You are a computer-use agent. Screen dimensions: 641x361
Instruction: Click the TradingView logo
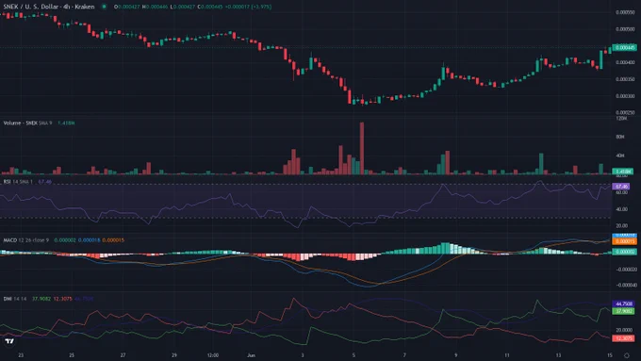(9, 341)
